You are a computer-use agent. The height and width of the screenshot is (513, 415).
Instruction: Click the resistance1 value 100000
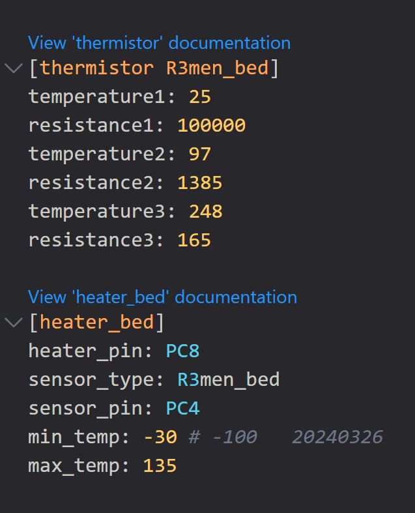pyautogui.click(x=211, y=126)
